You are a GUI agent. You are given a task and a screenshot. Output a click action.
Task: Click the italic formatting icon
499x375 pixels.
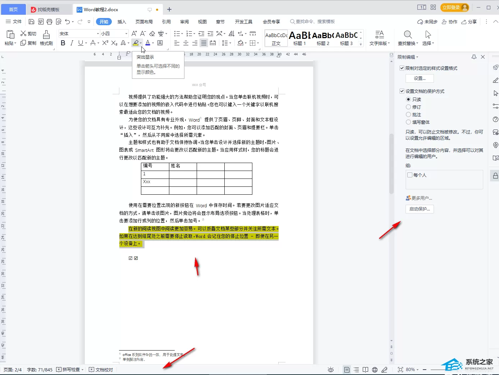[72, 43]
